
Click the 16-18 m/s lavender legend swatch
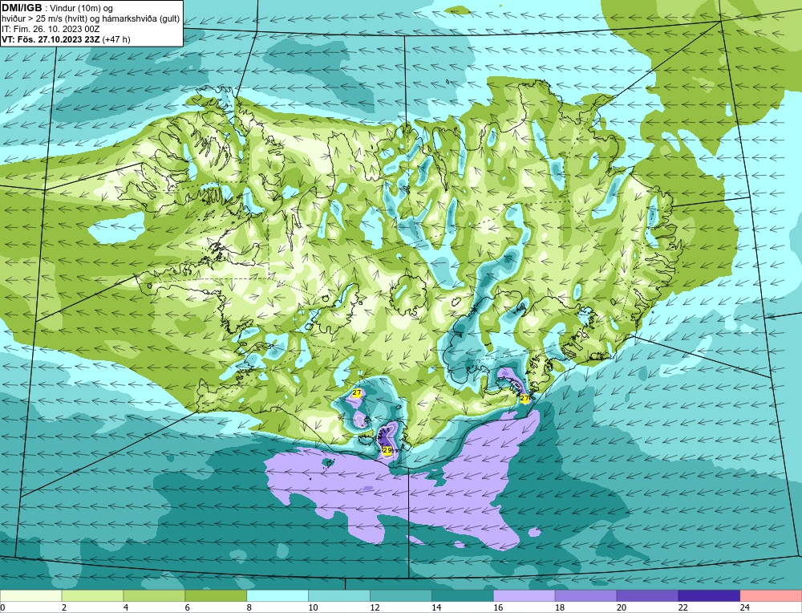tap(525, 596)
